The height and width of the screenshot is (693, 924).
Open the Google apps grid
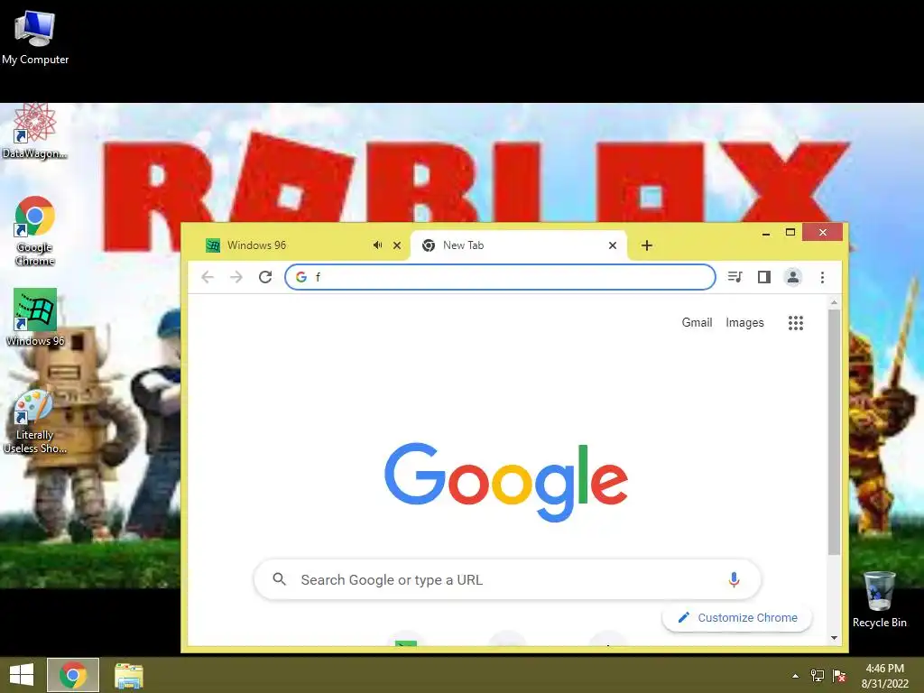796,322
